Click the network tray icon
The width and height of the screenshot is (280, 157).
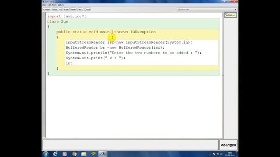218,154
